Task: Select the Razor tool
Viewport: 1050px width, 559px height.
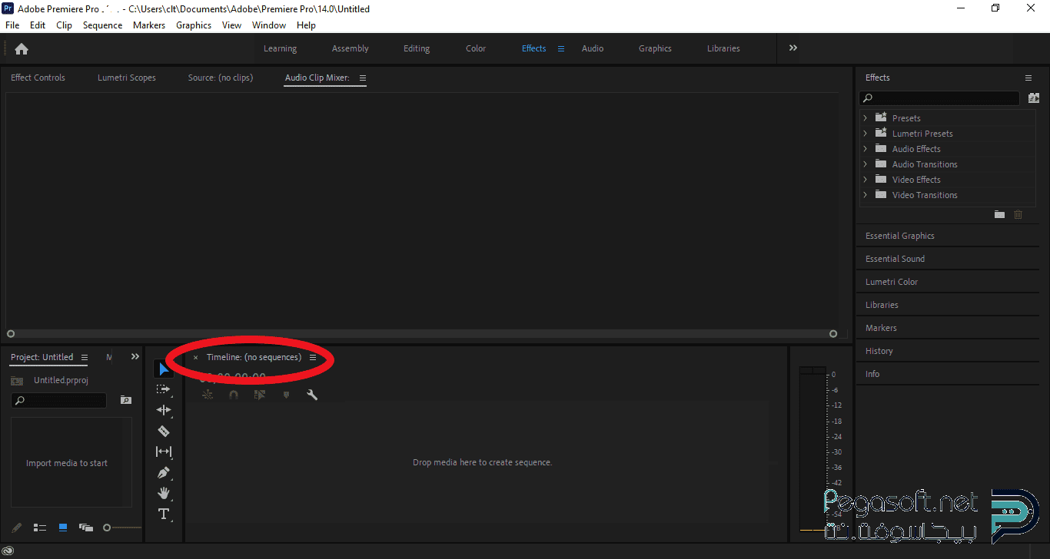Action: point(164,431)
